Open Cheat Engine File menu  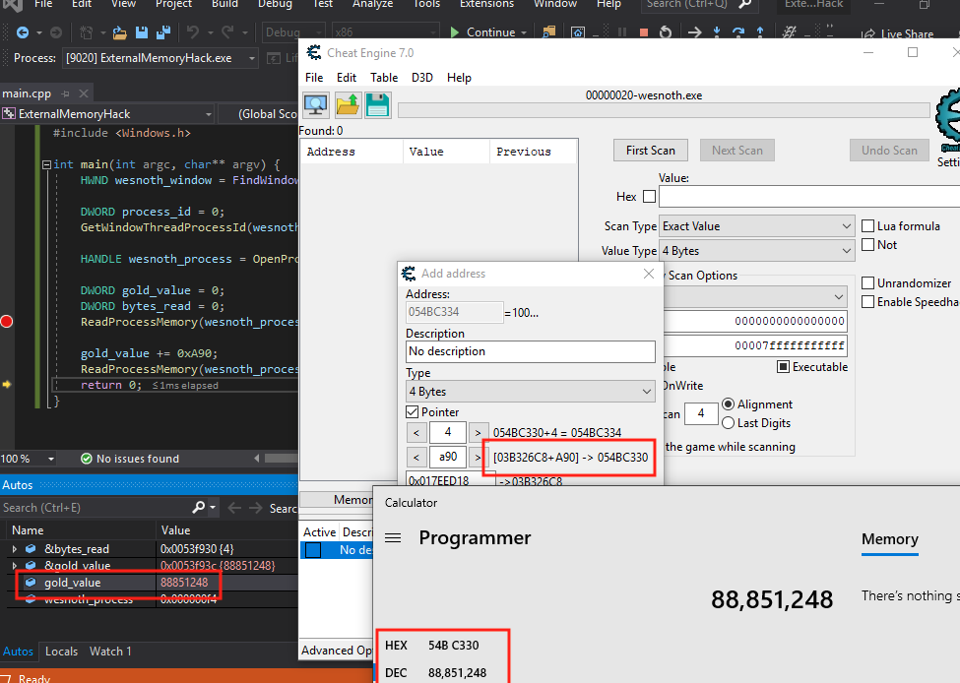tap(314, 78)
